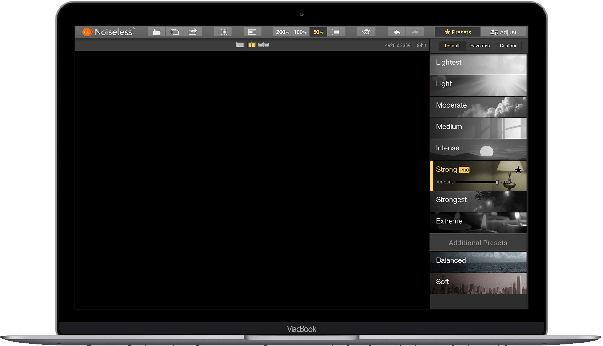Select the crop scissors tool

[x=223, y=32]
